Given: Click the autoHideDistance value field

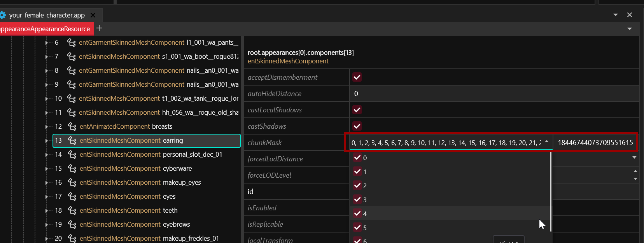Looking at the screenshot, I should coord(494,94).
